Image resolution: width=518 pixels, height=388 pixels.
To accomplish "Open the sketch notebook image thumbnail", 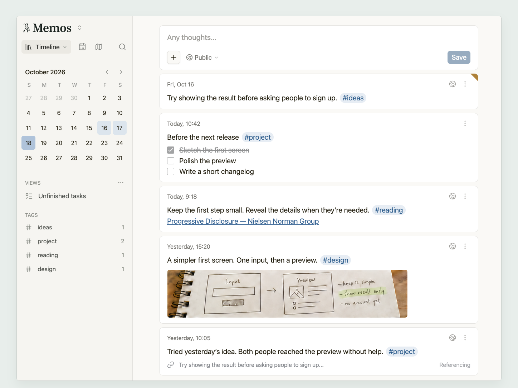I will [287, 294].
